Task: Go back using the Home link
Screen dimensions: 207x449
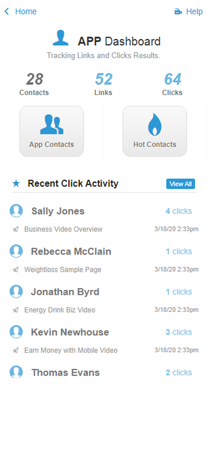Action: (x=26, y=11)
